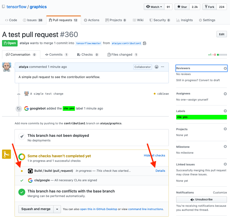This screenshot has height=219, width=230.
Task: Switch to the Files changed tab
Action: [x=122, y=55]
